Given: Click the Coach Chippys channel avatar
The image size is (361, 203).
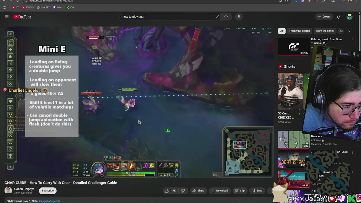Looking at the screenshot, I should tap(8, 191).
